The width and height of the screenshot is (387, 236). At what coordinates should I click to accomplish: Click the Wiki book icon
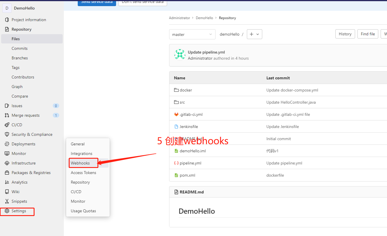[x=7, y=192]
